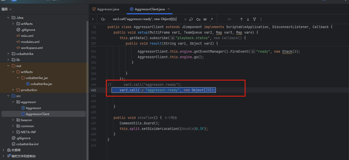Expand the common package
The image size is (349, 160).
click(13, 126)
